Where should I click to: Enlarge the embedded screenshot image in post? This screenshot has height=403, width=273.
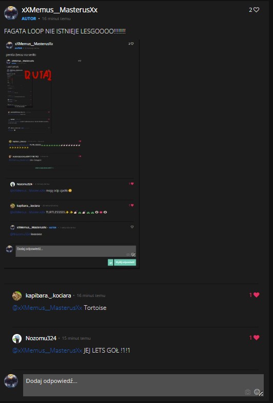coord(71,154)
